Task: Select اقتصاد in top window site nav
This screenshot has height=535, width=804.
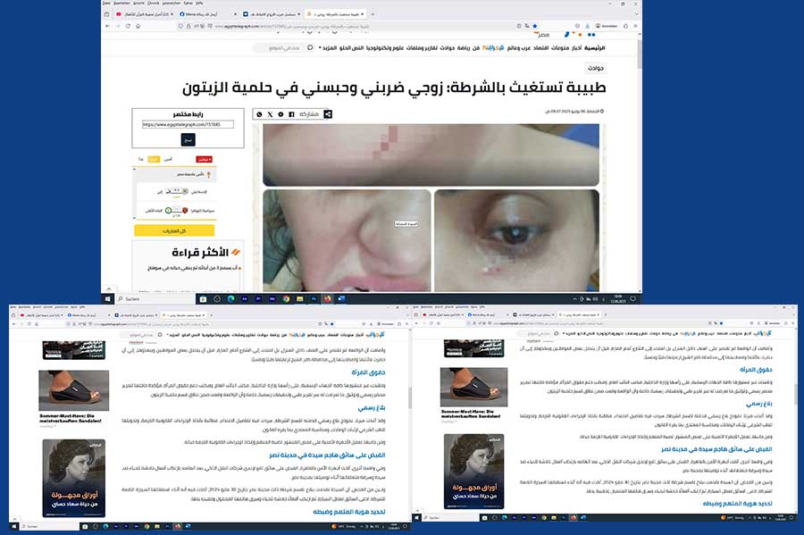Action: 540,47
